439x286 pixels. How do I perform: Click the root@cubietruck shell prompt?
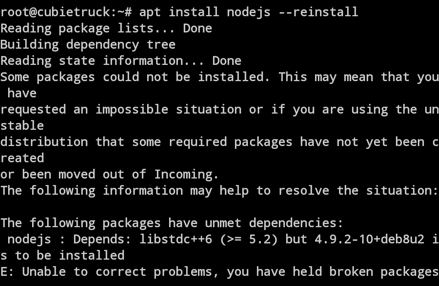[66, 12]
